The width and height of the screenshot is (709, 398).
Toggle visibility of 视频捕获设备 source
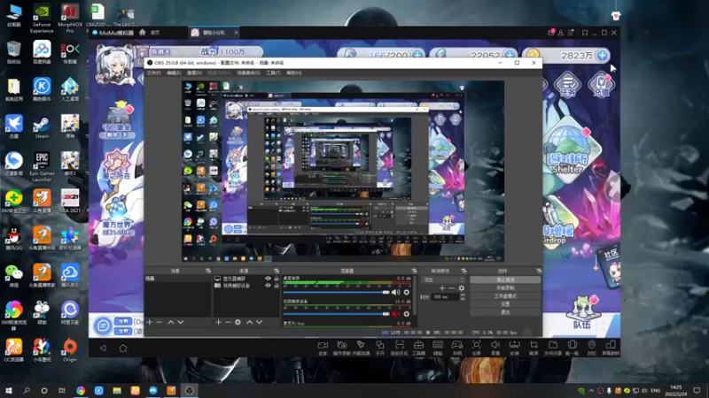pyautogui.click(x=268, y=285)
